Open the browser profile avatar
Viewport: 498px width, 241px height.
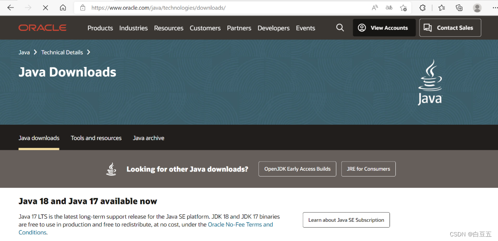(x=477, y=8)
